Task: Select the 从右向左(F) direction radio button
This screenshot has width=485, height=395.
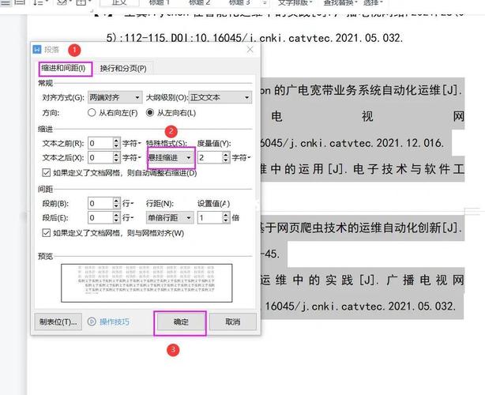Action: click(x=92, y=113)
